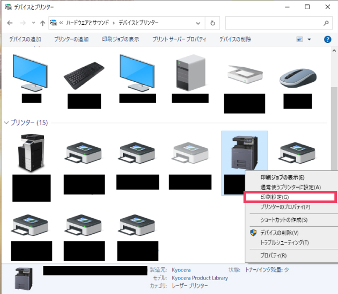Click the change view icon
The height and width of the screenshot is (294, 338).
click(299, 39)
